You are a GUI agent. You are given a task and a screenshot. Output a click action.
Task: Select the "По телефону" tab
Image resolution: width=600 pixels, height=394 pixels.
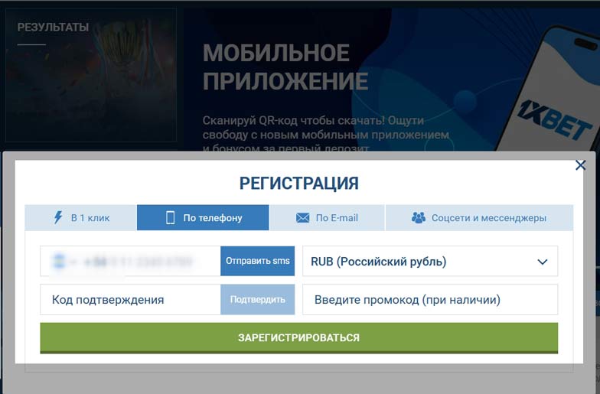coord(203,217)
